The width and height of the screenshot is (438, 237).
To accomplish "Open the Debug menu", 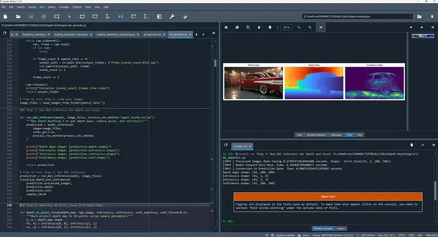I will [51, 7].
